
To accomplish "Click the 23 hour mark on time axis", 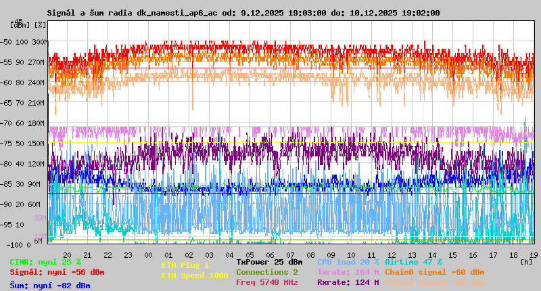I will pyautogui.click(x=128, y=254).
